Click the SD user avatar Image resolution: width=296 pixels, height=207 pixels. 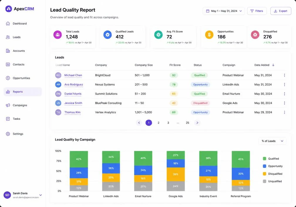click(x=7, y=195)
